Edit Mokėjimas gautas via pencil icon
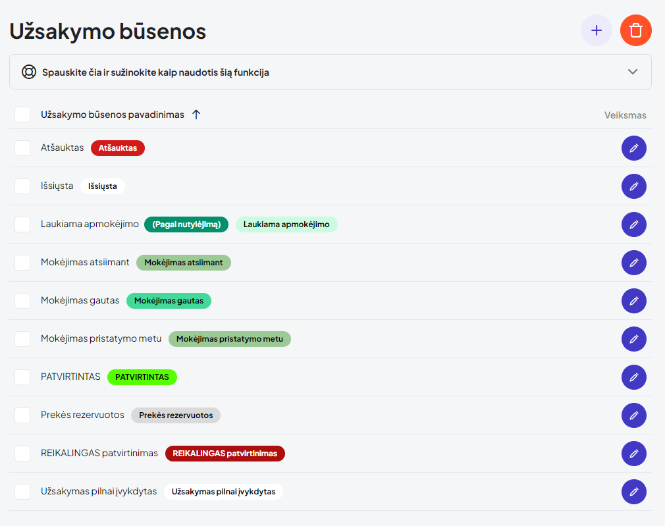The image size is (665, 526). tap(633, 301)
